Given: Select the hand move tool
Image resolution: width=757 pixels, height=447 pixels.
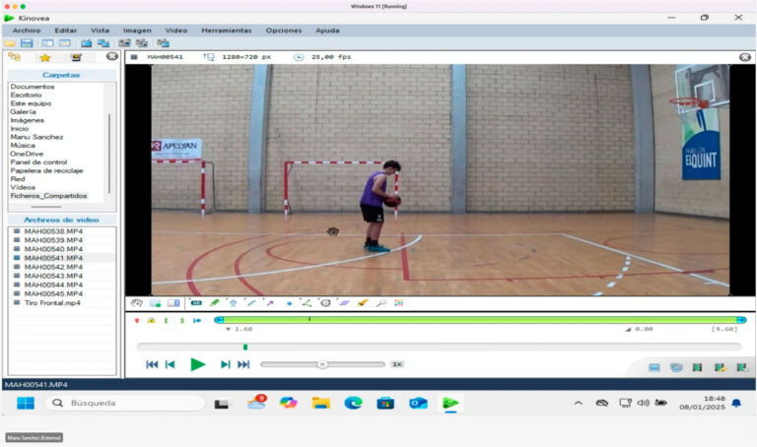Looking at the screenshot, I should 137,303.
